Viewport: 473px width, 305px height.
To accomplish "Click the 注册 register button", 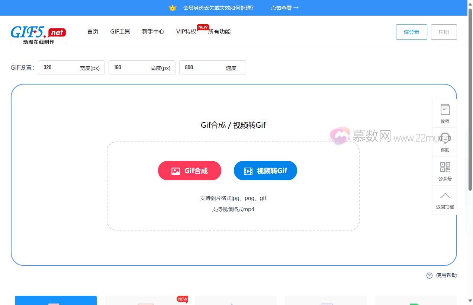I will (444, 32).
